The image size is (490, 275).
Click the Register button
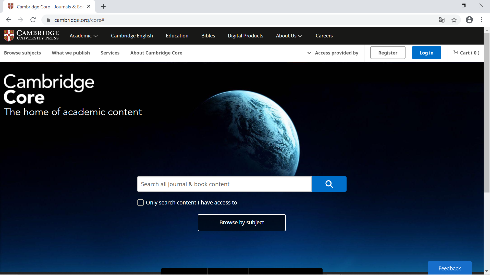[388, 53]
